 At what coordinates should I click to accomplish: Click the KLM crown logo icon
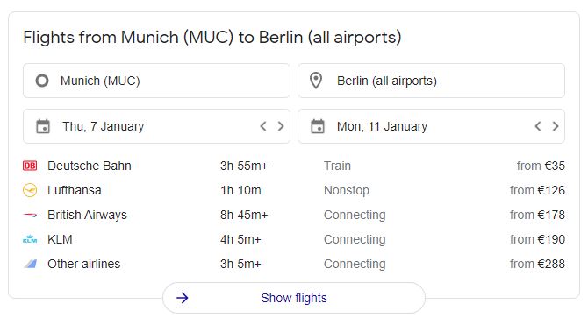[30, 239]
